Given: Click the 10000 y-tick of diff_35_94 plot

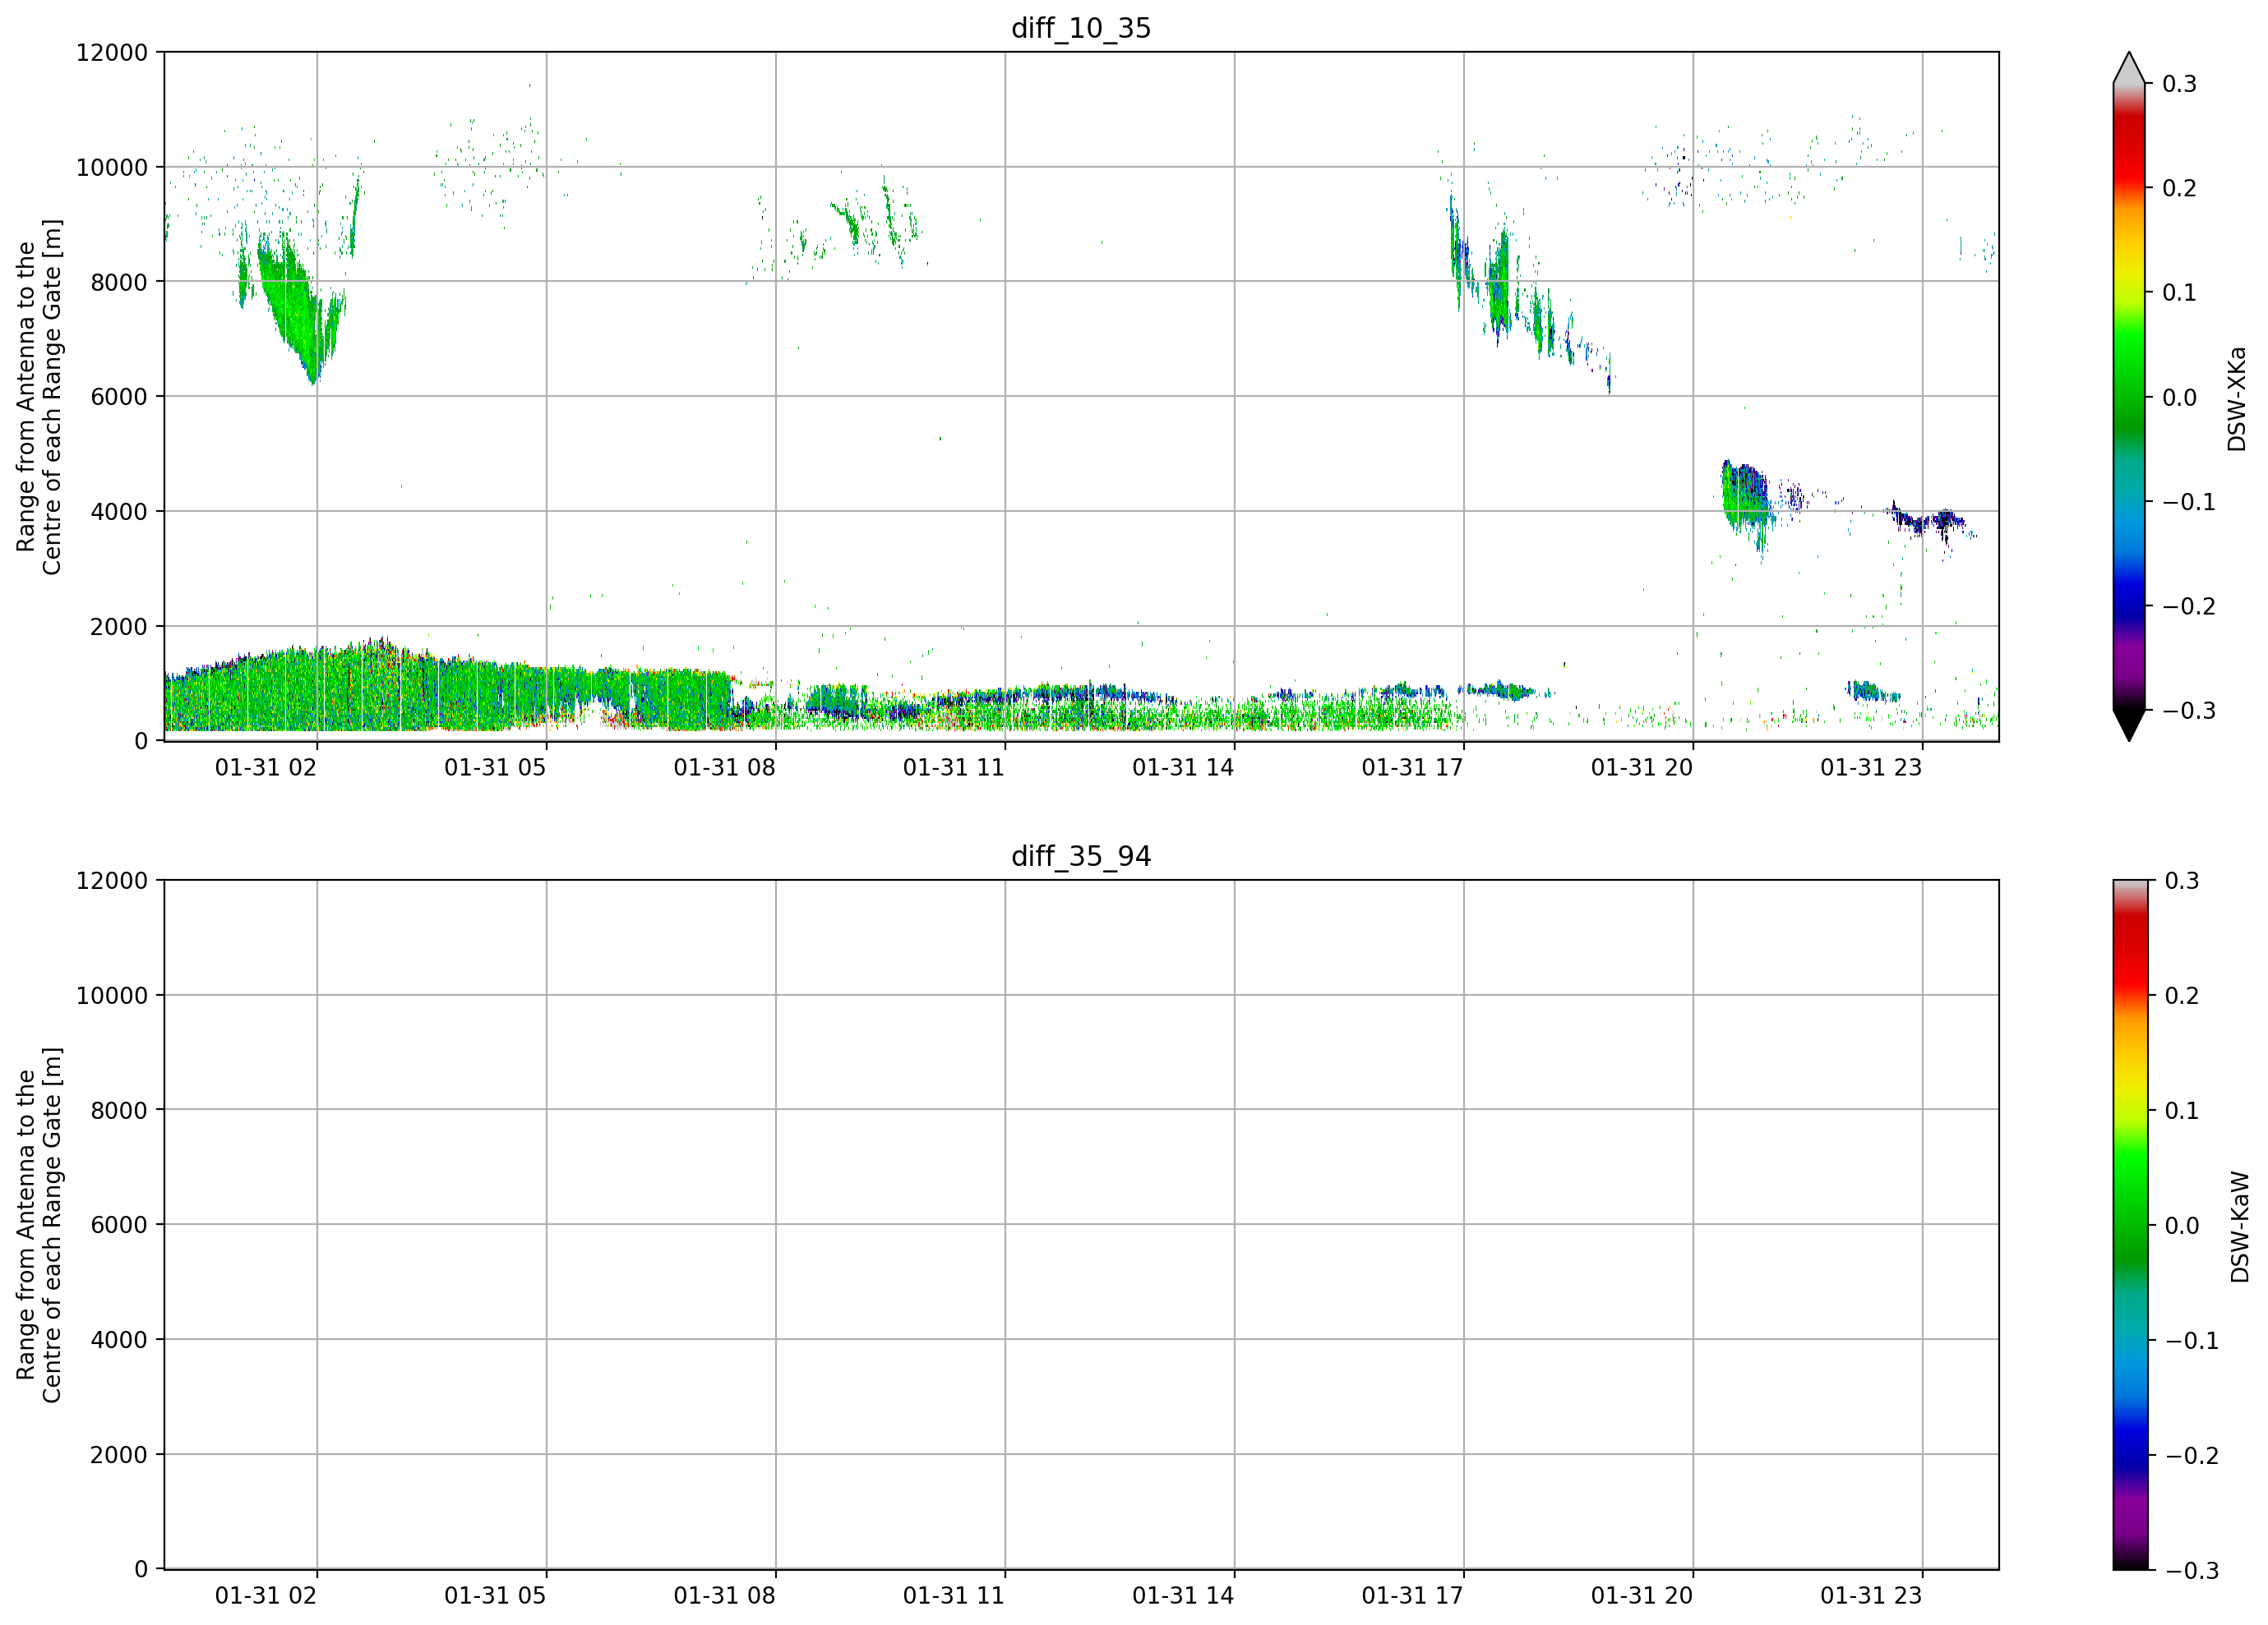Looking at the screenshot, I should 112,997.
